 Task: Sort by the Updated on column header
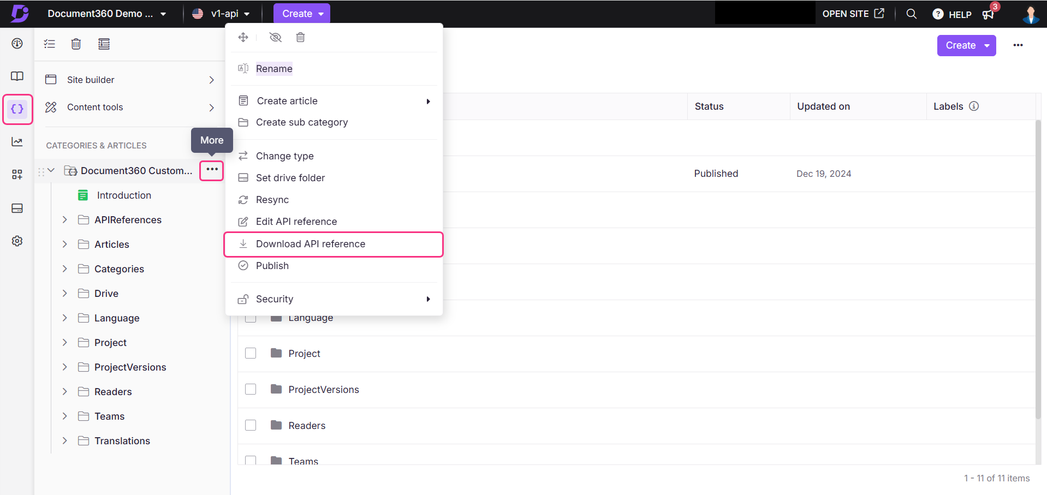[x=823, y=106]
